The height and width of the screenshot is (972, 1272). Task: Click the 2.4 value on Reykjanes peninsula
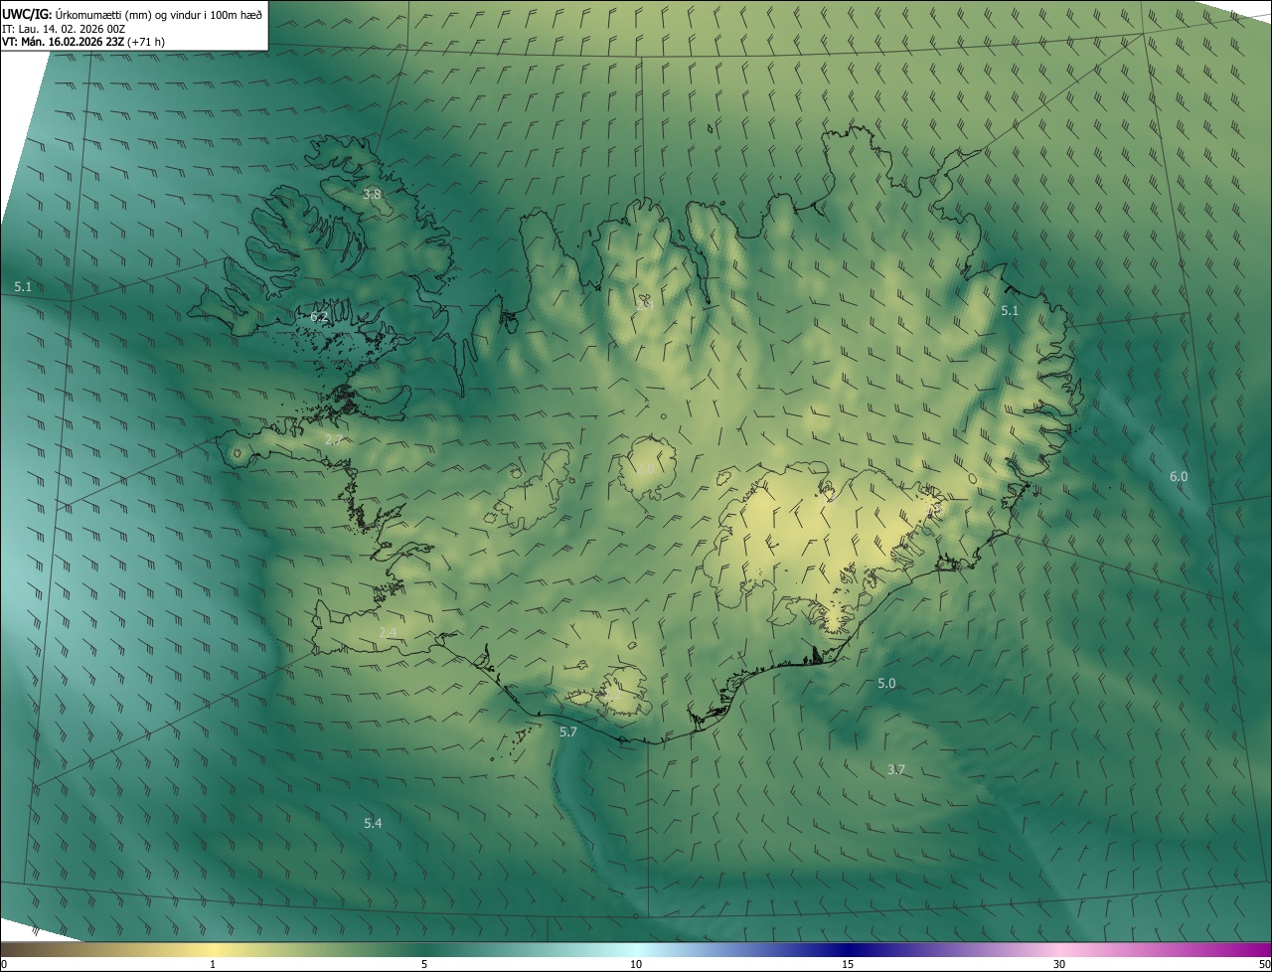(x=388, y=633)
